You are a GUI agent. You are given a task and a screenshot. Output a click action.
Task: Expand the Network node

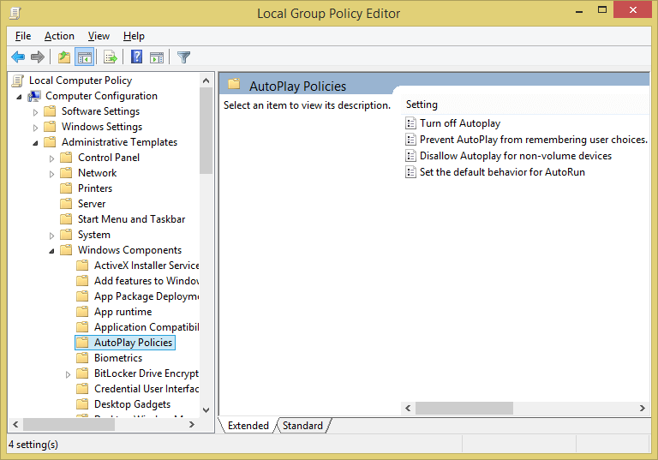52,174
